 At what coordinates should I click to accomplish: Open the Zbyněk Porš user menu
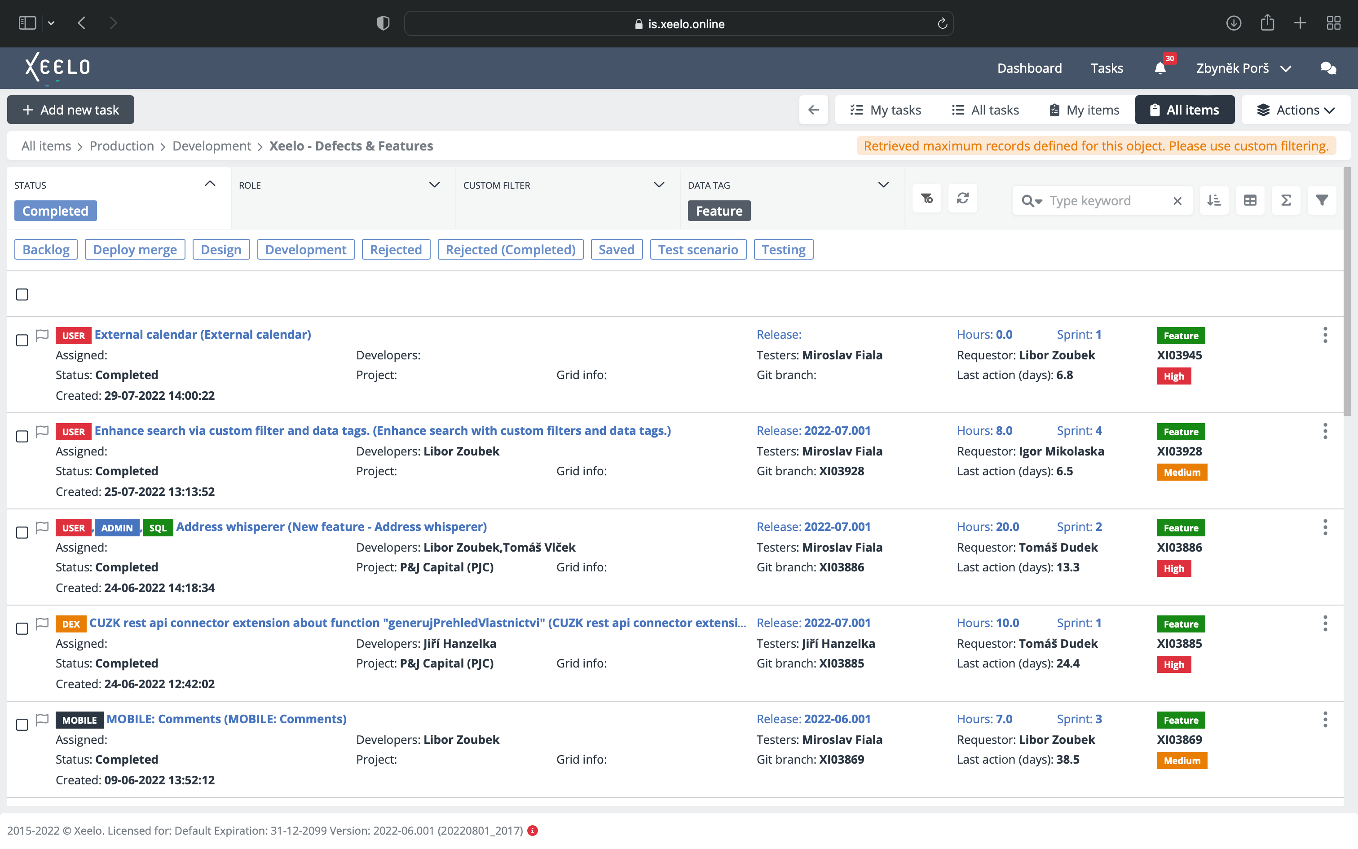pyautogui.click(x=1243, y=68)
